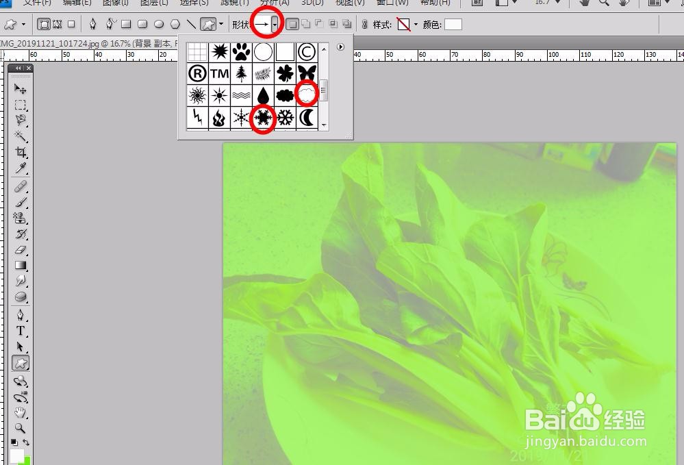The width and height of the screenshot is (684, 465).
Task: Pick the TM trademark shape
Action: coord(219,73)
